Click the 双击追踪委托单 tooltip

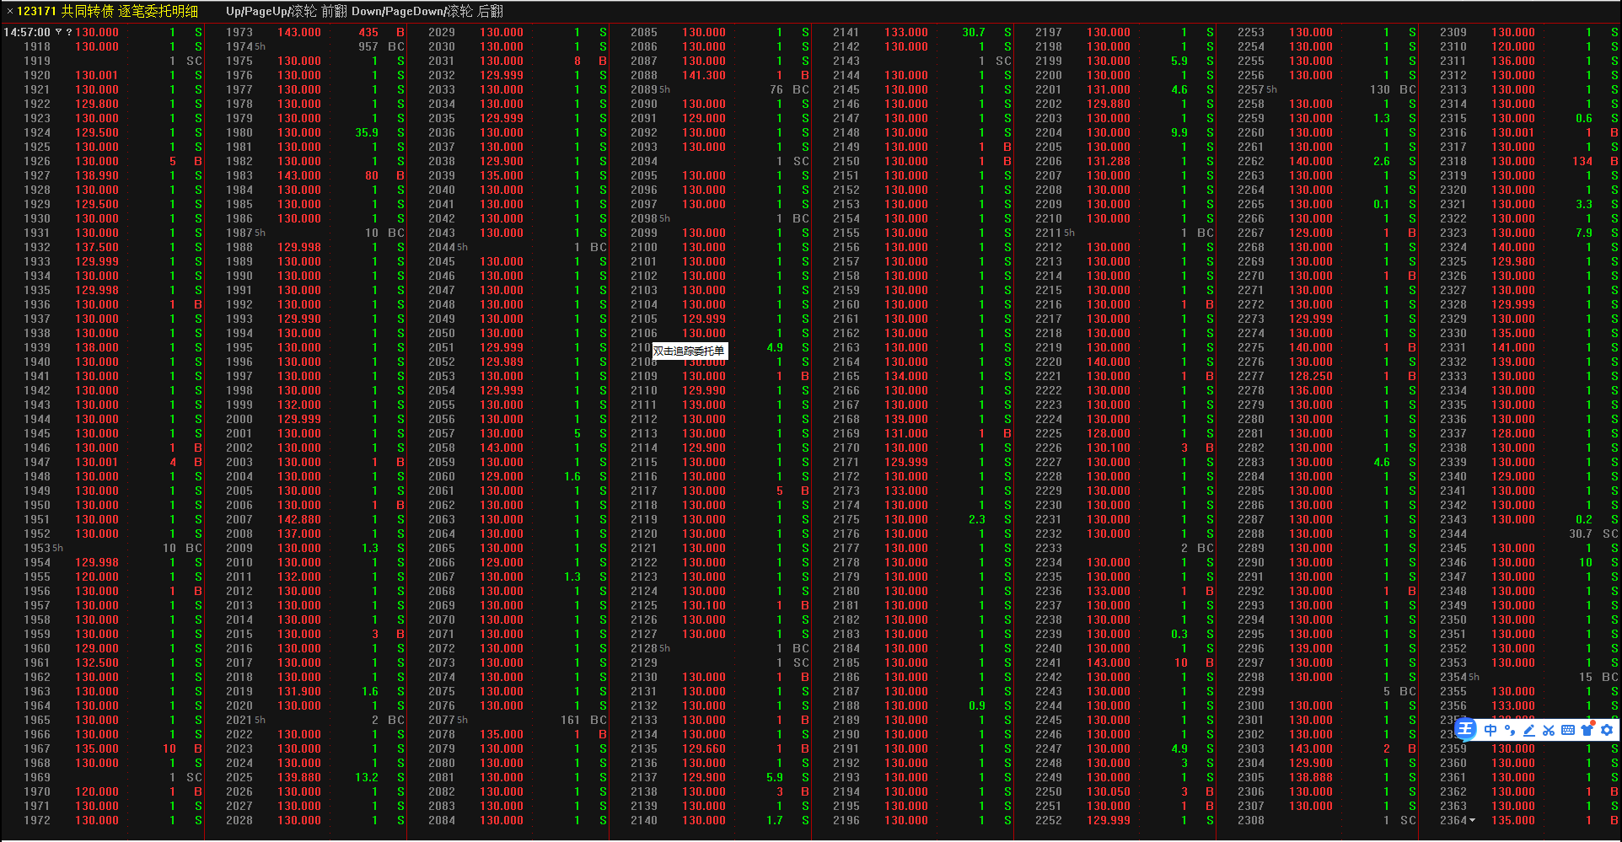(x=688, y=351)
